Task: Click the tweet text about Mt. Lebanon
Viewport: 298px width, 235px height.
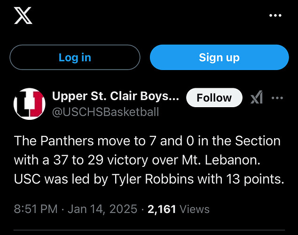Action: 149,160
